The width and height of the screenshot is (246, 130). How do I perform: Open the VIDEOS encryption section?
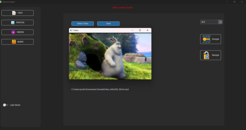(x=17, y=32)
